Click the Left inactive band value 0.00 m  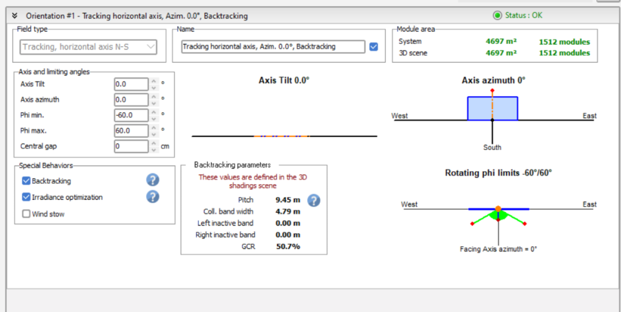288,223
